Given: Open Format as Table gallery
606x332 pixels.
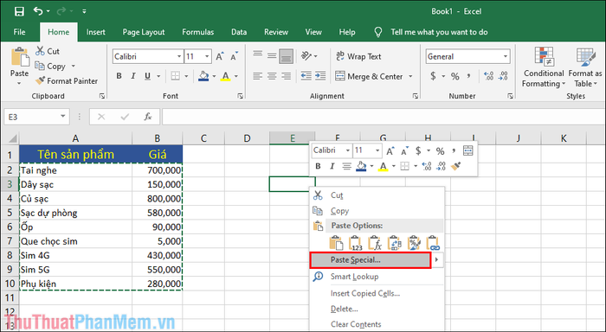Looking at the screenshot, I should pyautogui.click(x=585, y=67).
